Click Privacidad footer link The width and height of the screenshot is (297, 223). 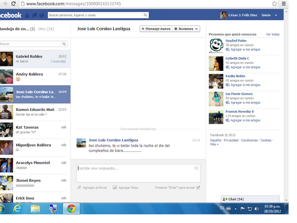click(231, 140)
